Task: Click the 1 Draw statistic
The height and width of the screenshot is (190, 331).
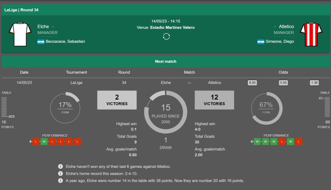Action: [165, 143]
